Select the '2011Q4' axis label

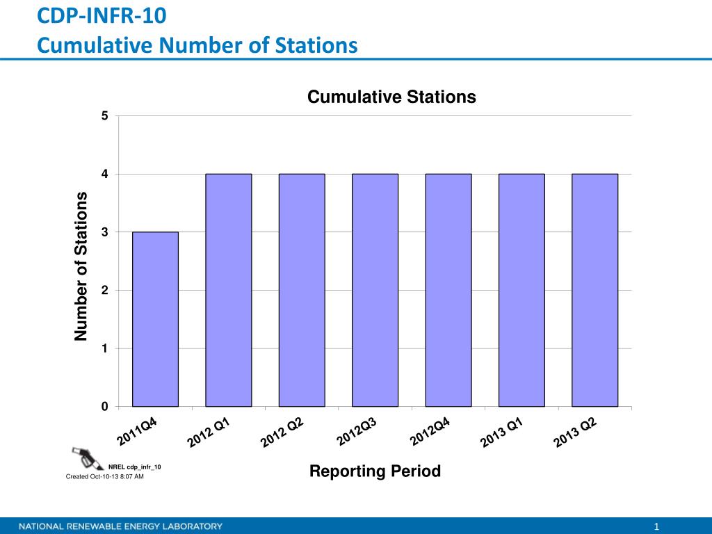pyautogui.click(x=137, y=432)
